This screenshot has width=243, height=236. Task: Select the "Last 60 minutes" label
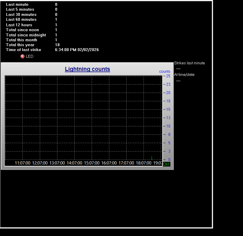coord(21,20)
